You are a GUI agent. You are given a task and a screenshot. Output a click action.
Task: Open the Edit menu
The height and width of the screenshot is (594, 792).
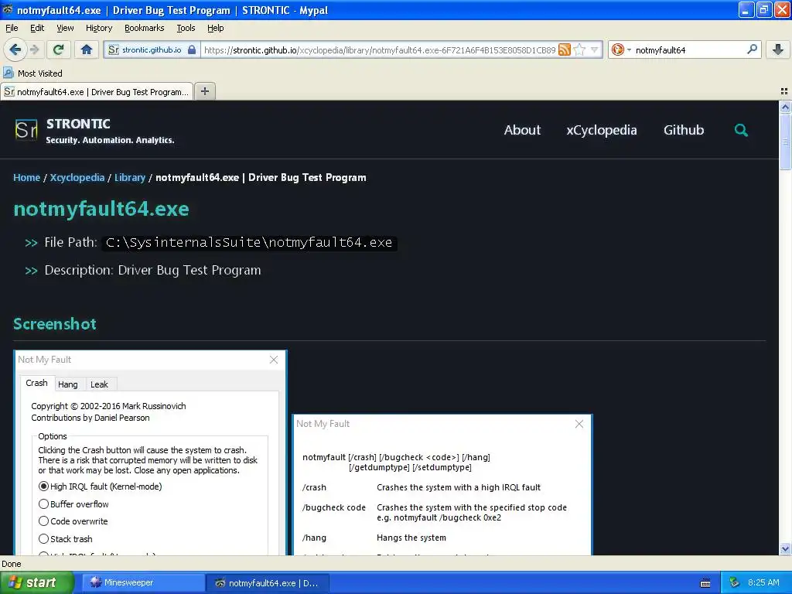[x=37, y=28]
